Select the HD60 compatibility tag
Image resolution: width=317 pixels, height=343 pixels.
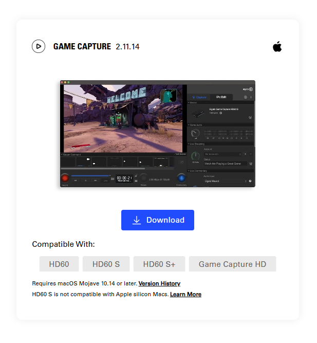pyautogui.click(x=59, y=264)
